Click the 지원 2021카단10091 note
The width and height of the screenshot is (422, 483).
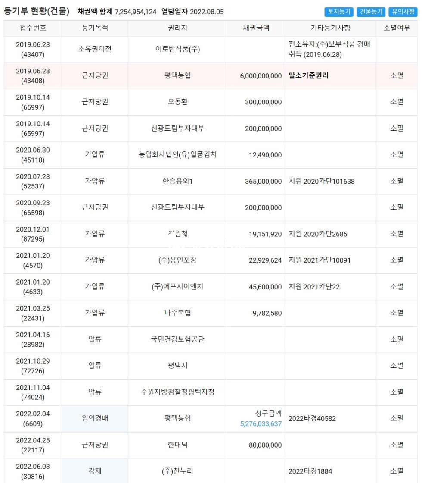click(x=320, y=260)
